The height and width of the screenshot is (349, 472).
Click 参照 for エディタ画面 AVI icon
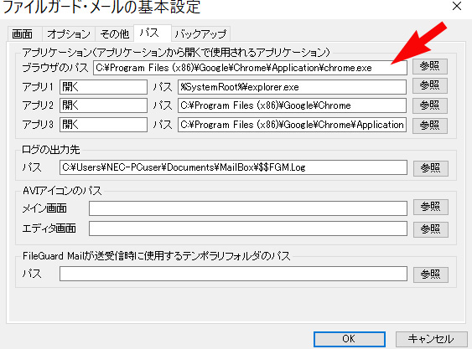coord(430,229)
